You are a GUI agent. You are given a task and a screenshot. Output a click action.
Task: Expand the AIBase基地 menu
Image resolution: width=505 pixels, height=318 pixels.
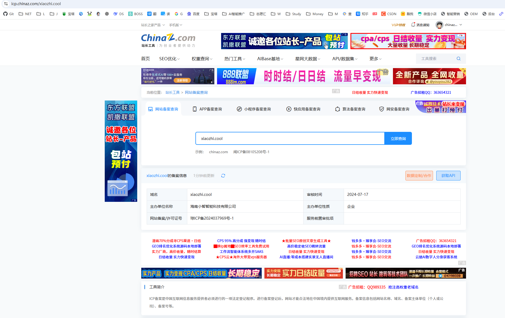[x=270, y=59]
